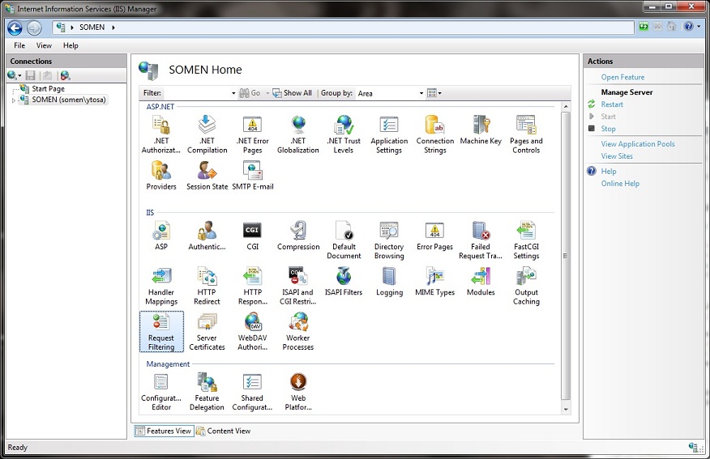Switch to the Content View tab
This screenshot has width=710, height=459.
223,431
